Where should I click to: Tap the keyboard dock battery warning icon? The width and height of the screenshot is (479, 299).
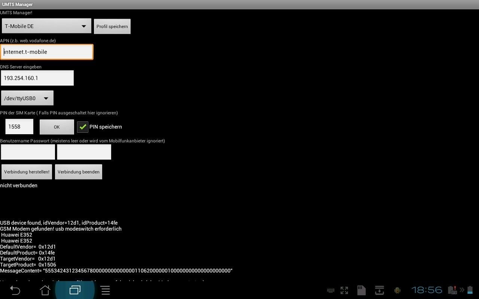click(x=452, y=290)
